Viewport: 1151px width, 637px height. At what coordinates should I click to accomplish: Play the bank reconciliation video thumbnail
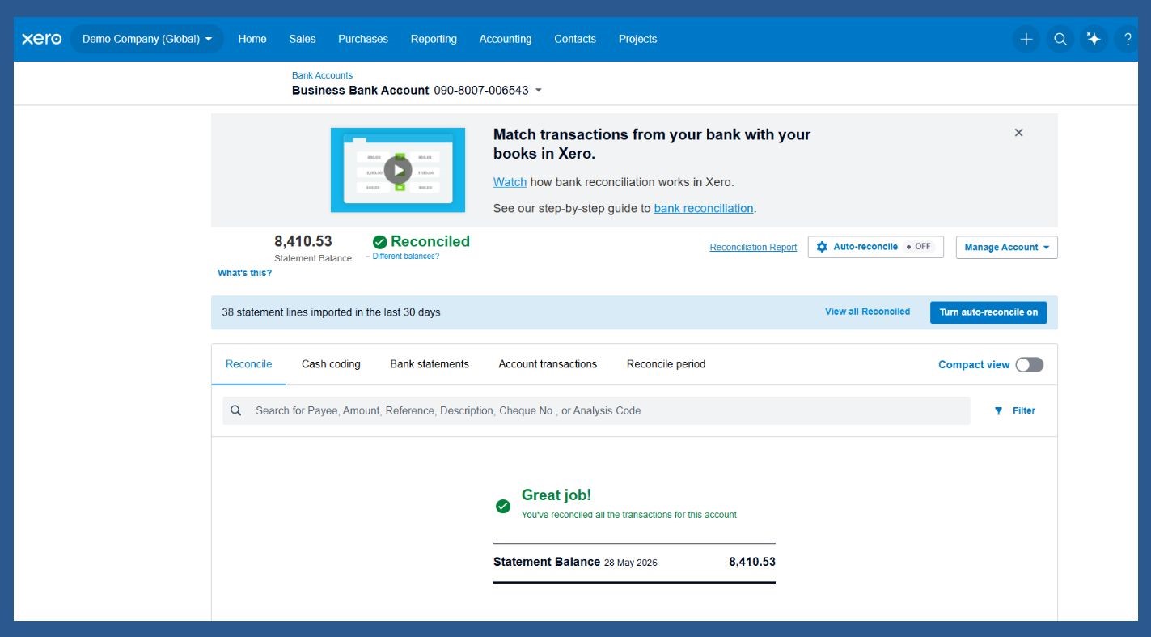[x=398, y=170]
